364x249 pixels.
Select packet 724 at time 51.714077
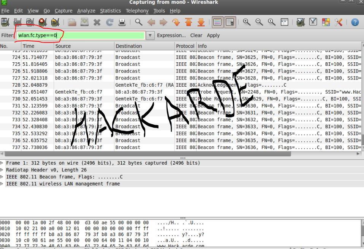tap(181, 57)
